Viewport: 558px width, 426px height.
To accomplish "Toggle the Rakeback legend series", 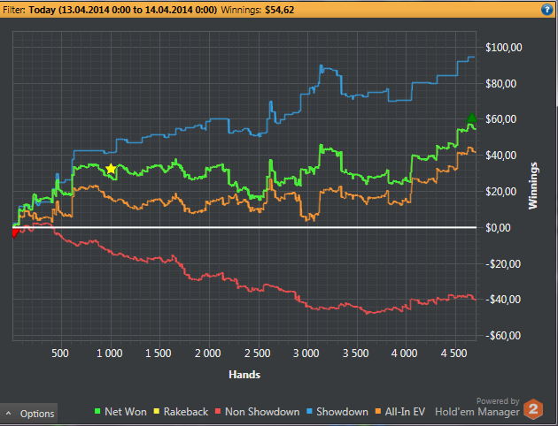I will coord(181,412).
